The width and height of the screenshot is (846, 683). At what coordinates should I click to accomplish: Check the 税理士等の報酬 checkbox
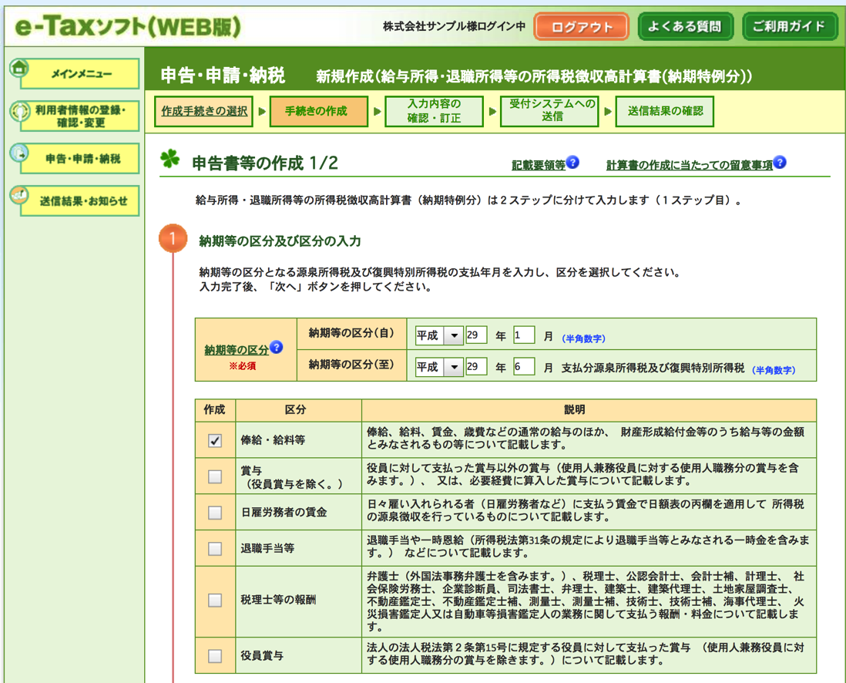pyautogui.click(x=215, y=601)
